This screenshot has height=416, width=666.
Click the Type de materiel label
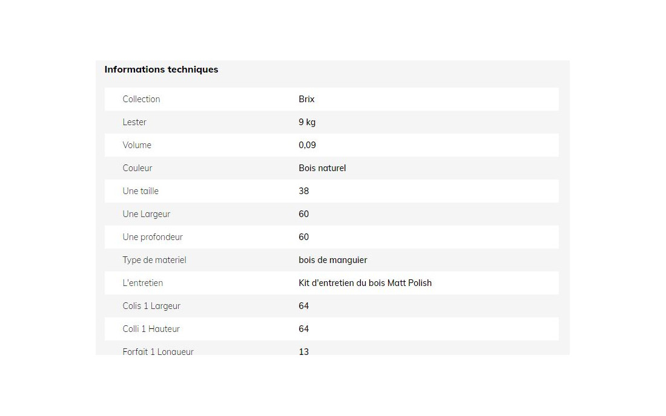(154, 260)
